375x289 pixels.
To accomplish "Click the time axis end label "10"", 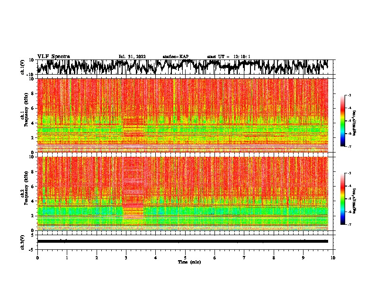I will click(x=333, y=258).
